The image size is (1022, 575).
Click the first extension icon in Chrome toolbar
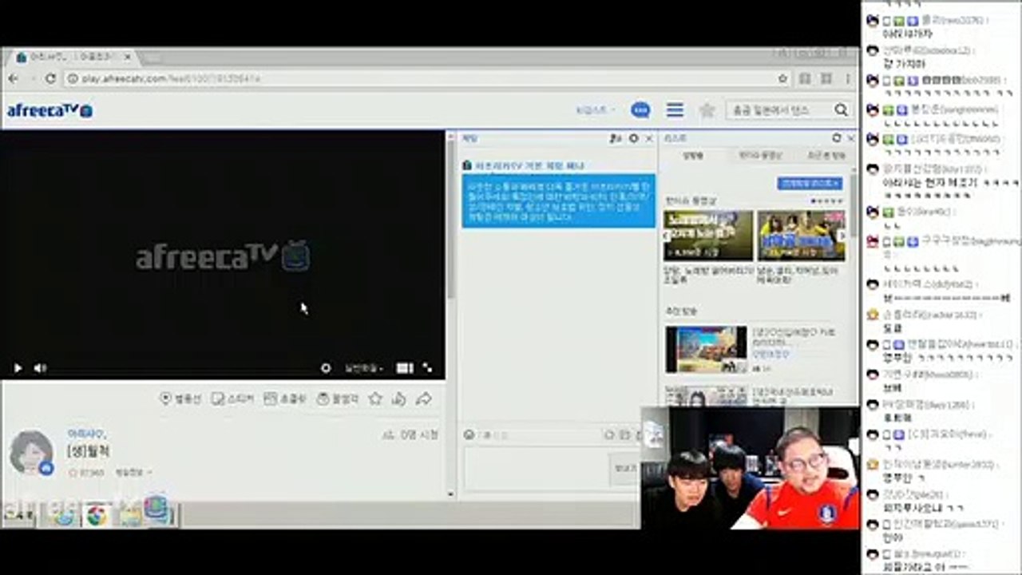805,78
